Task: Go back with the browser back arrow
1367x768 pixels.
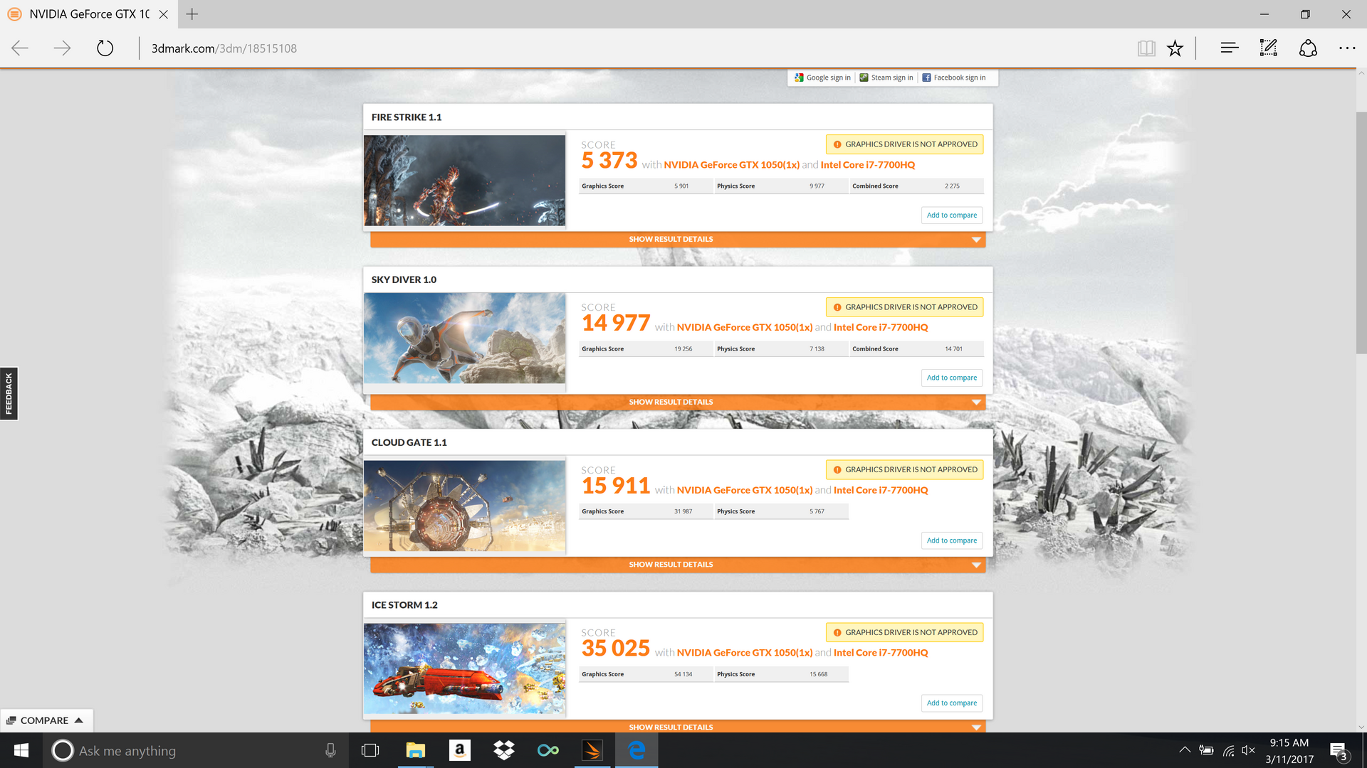Action: pyautogui.click(x=20, y=48)
